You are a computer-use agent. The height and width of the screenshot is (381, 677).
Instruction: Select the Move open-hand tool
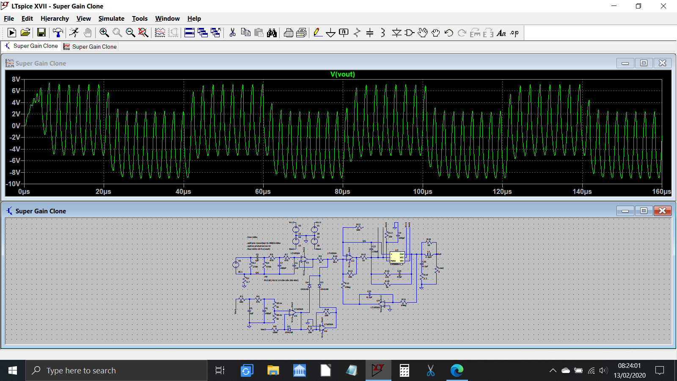tap(423, 33)
